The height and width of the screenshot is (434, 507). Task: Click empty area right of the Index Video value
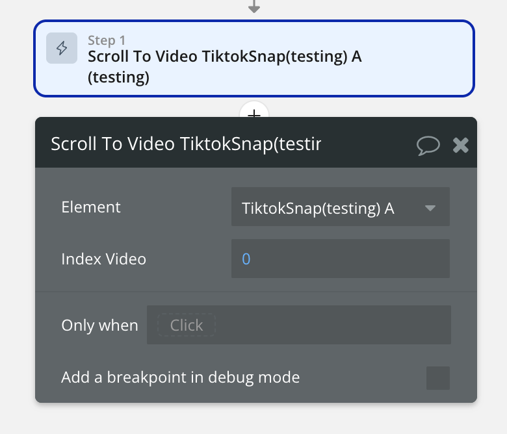tap(351, 259)
